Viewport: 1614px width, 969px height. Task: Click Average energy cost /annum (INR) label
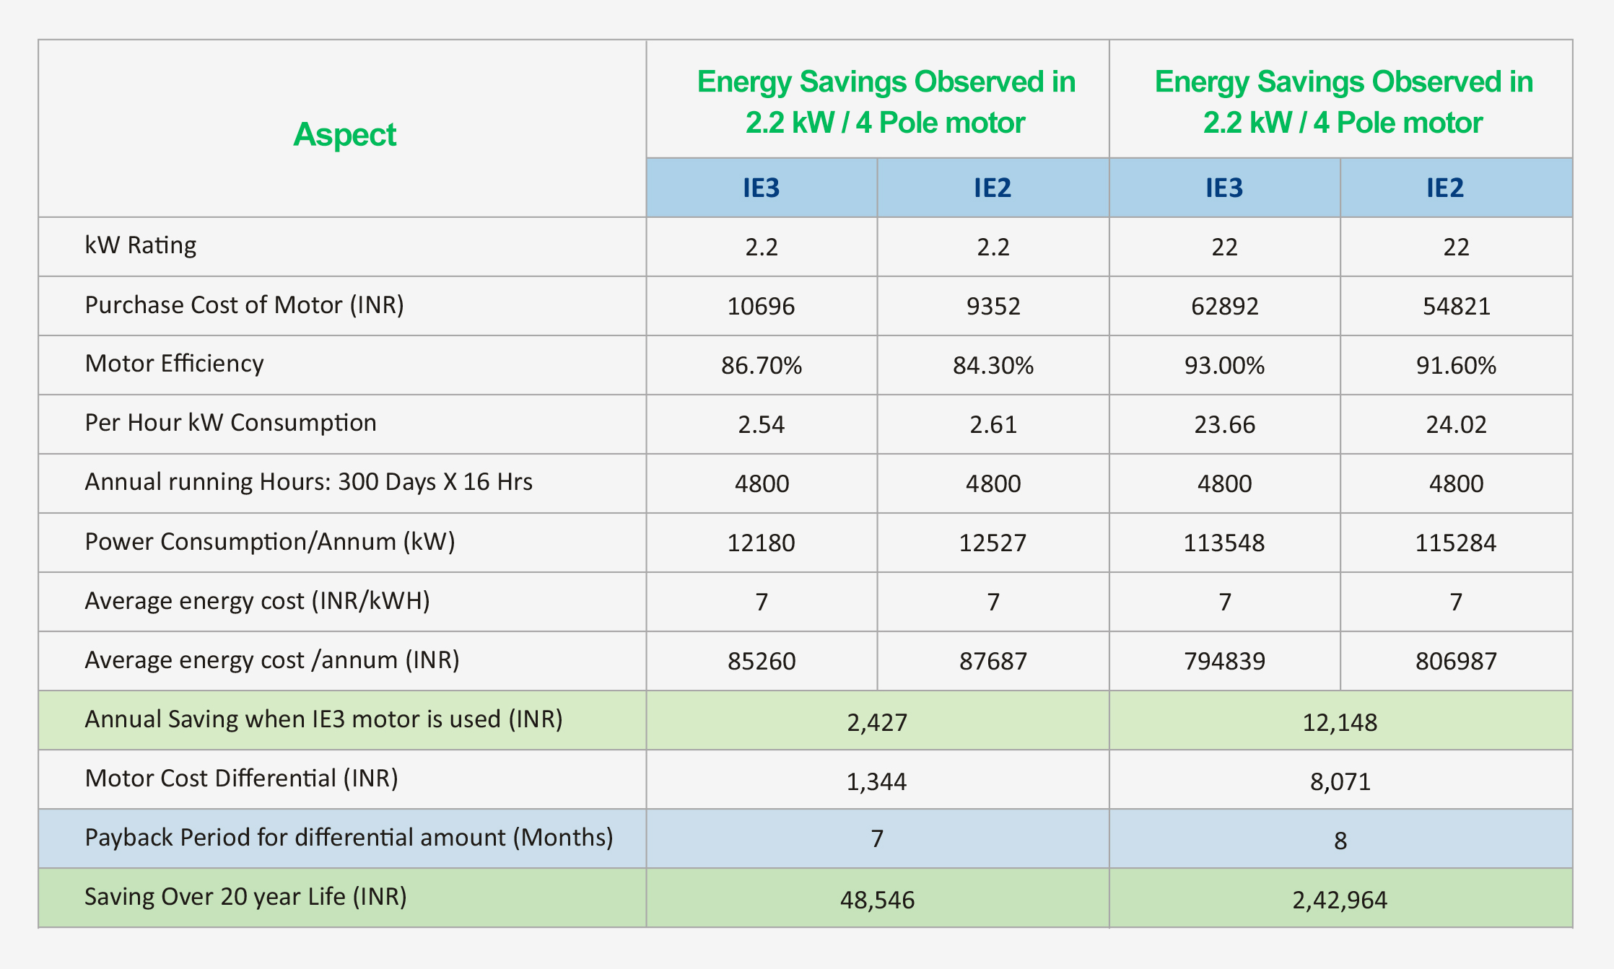272,660
